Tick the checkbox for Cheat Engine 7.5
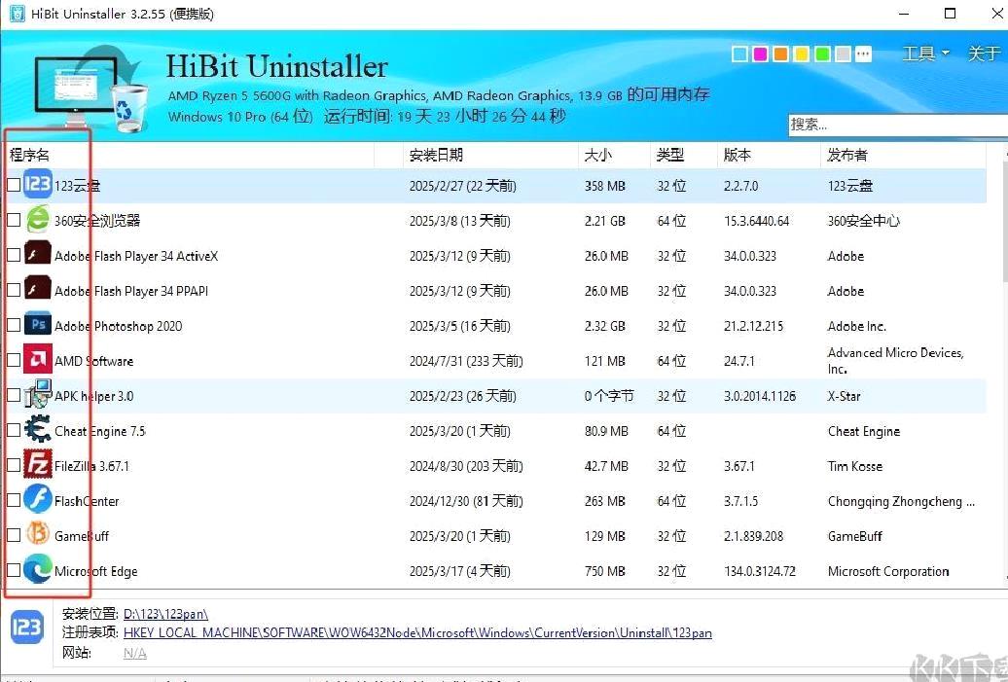1008x682 pixels. (x=14, y=430)
